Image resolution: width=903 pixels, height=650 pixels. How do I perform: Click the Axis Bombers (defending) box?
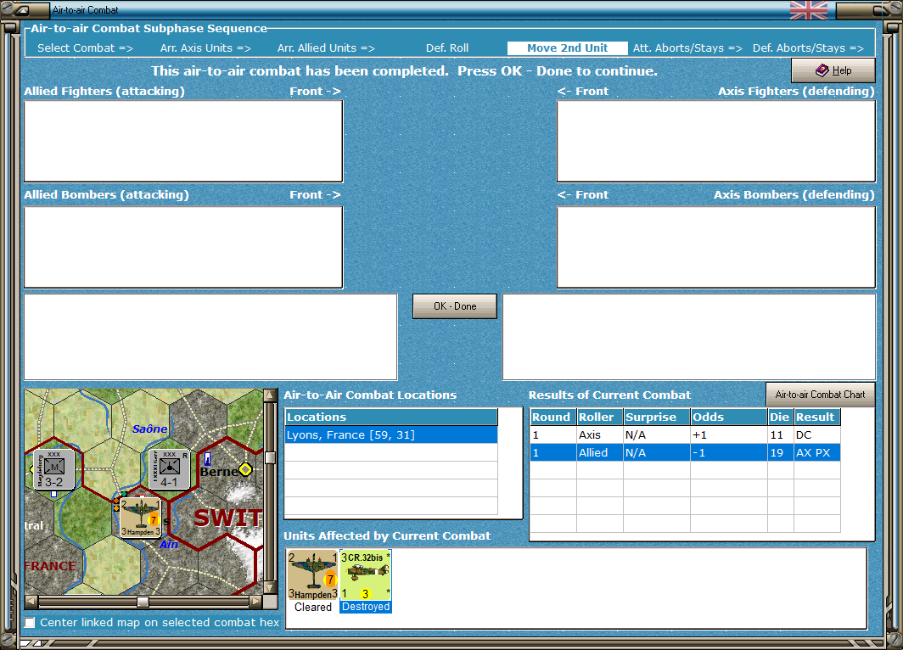coord(715,247)
